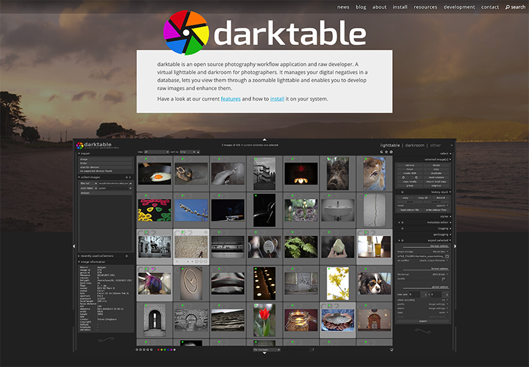This screenshot has width=529, height=367.
Task: Open install in the top navigation
Action: coord(400,7)
